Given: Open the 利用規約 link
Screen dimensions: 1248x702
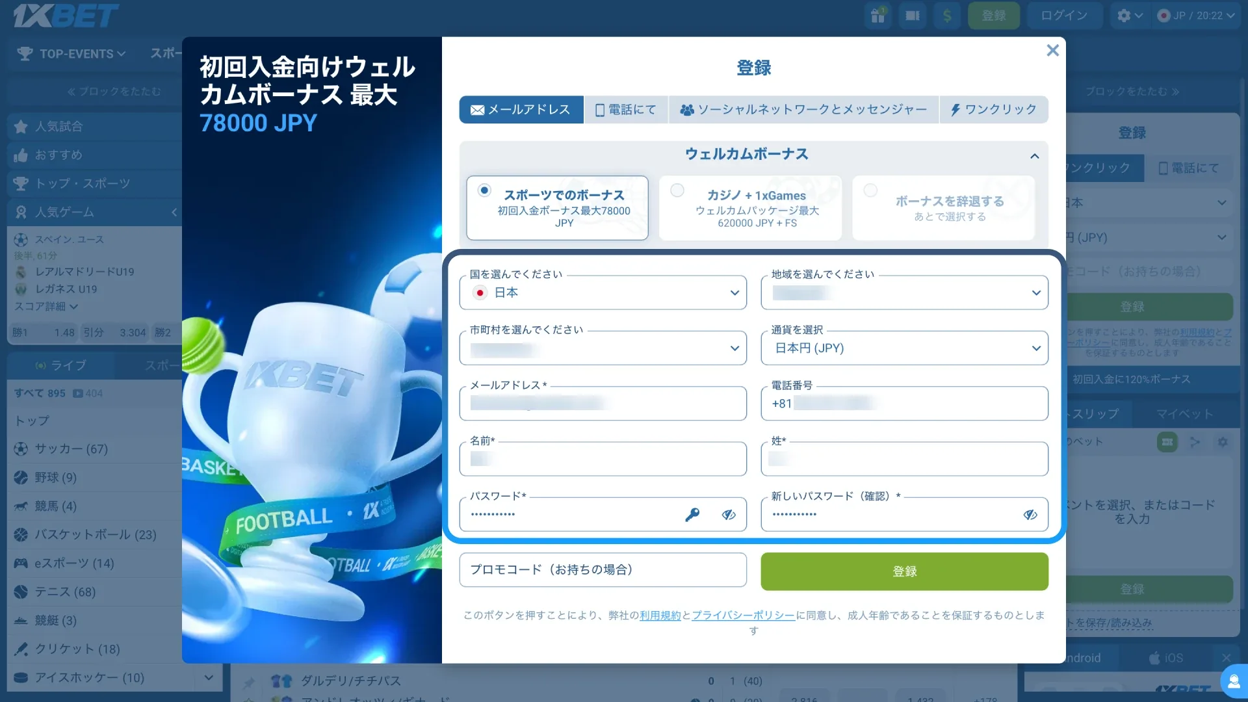Looking at the screenshot, I should tap(660, 616).
